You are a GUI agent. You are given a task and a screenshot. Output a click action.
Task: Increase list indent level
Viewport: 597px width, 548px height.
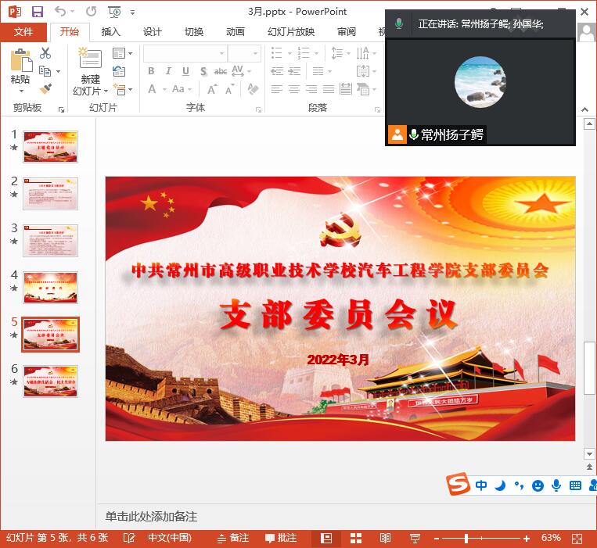click(294, 71)
